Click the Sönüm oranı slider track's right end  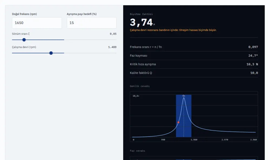pyautogui.click(x=116, y=40)
